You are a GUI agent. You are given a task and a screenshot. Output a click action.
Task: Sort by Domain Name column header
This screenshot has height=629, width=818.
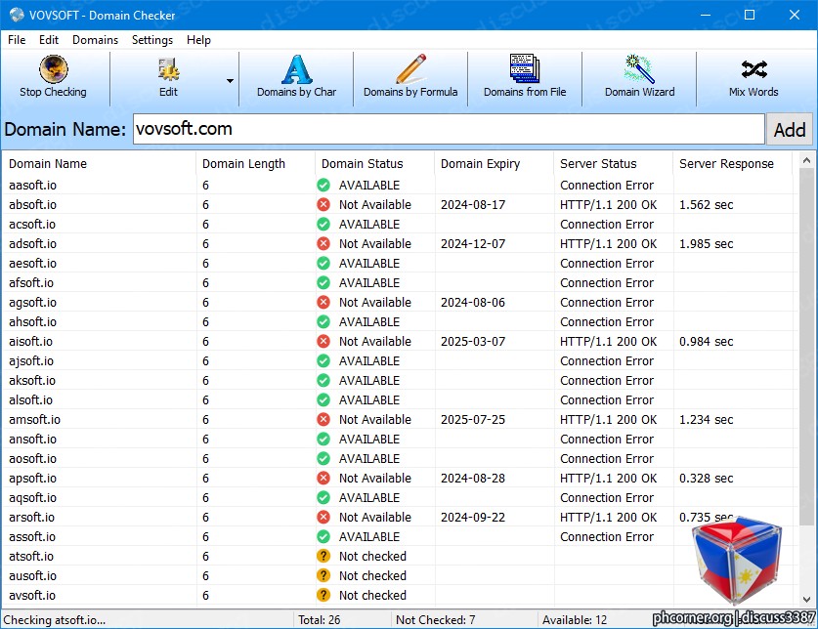tap(99, 164)
